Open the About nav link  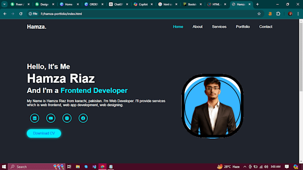(197, 27)
